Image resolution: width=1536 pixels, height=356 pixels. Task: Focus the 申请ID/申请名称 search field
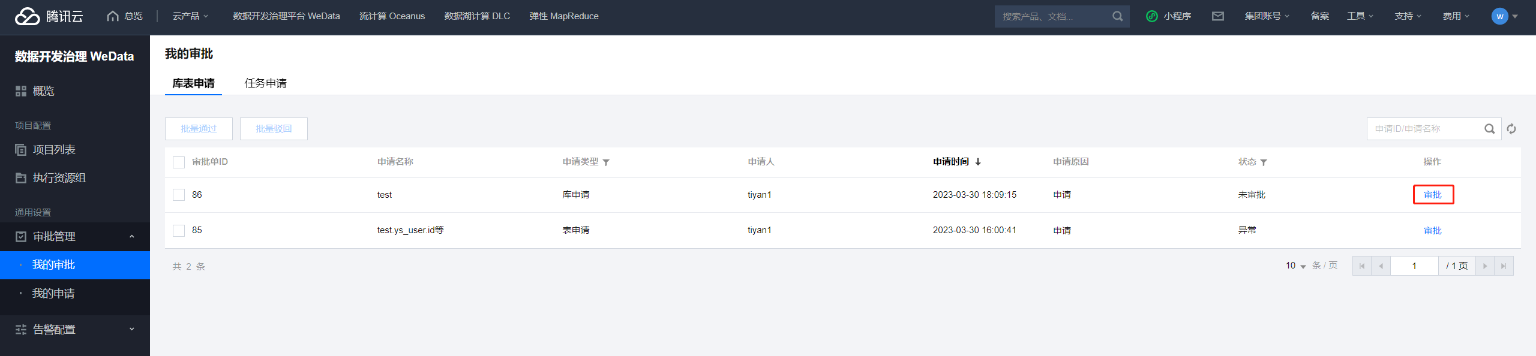point(1425,129)
